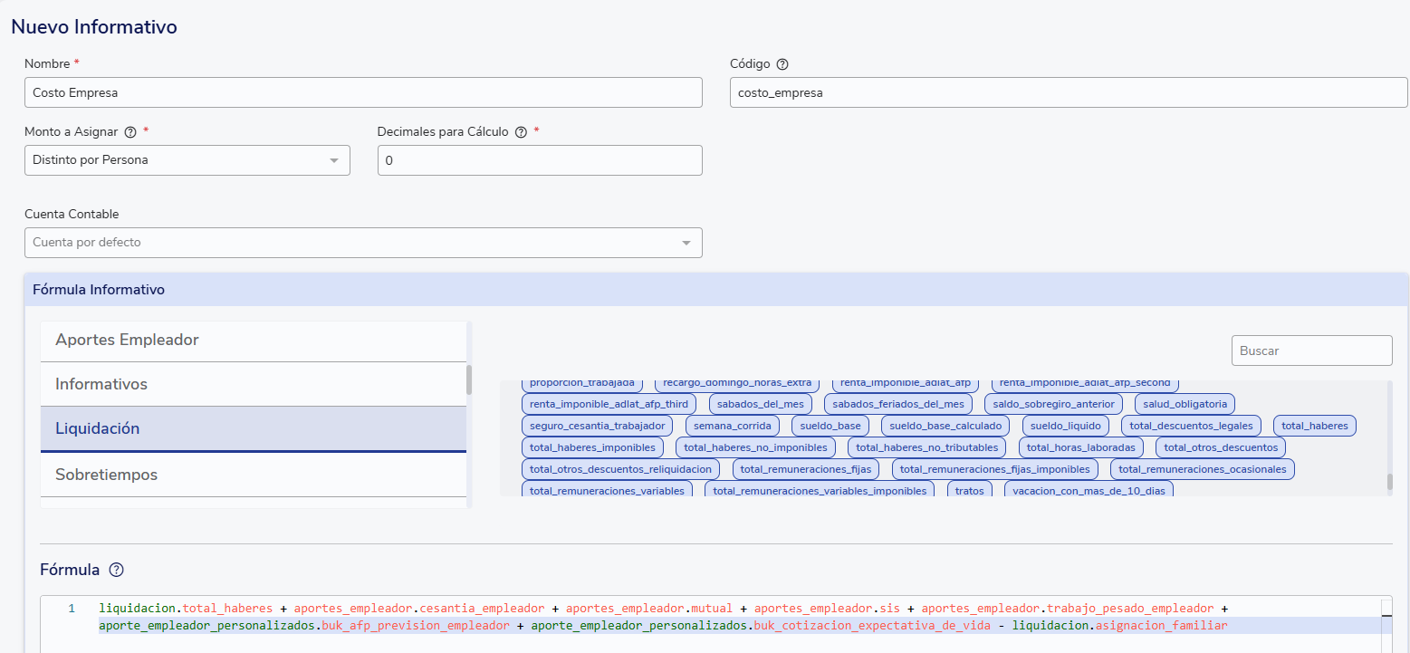Click the Decimales para Cálculo field
1410x653 pixels.
tap(540, 160)
